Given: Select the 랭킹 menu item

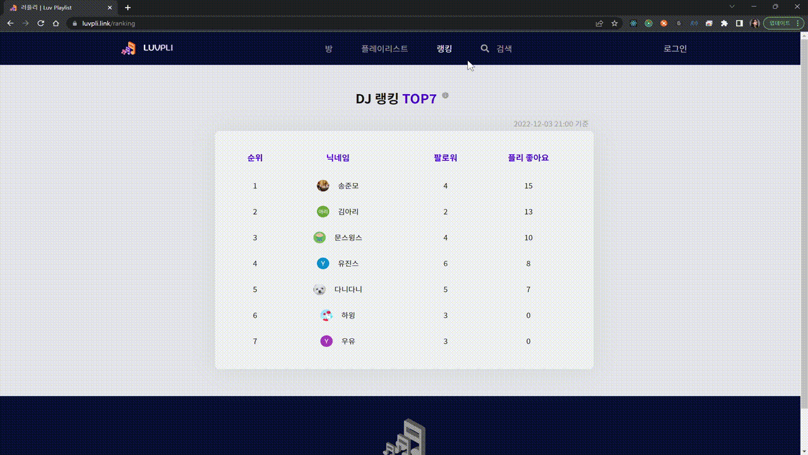Looking at the screenshot, I should coord(444,49).
